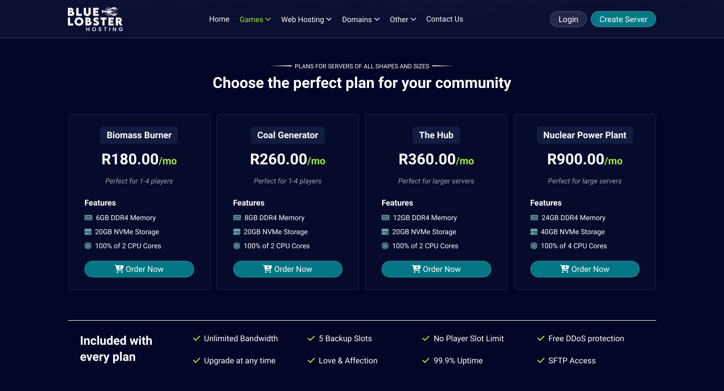Click the CPU icon in Nuclear Power Plant plan
724x391 pixels.
click(x=534, y=246)
